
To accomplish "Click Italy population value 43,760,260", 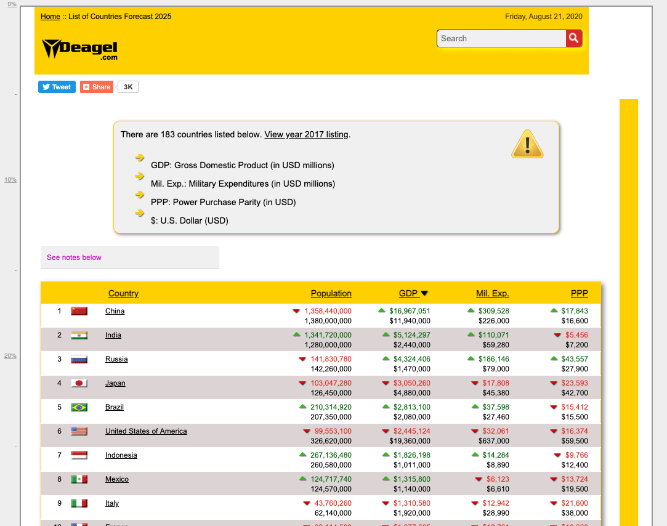I will [333, 503].
